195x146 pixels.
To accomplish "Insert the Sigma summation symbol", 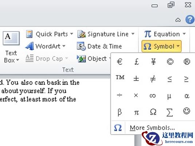I will coord(169,112).
